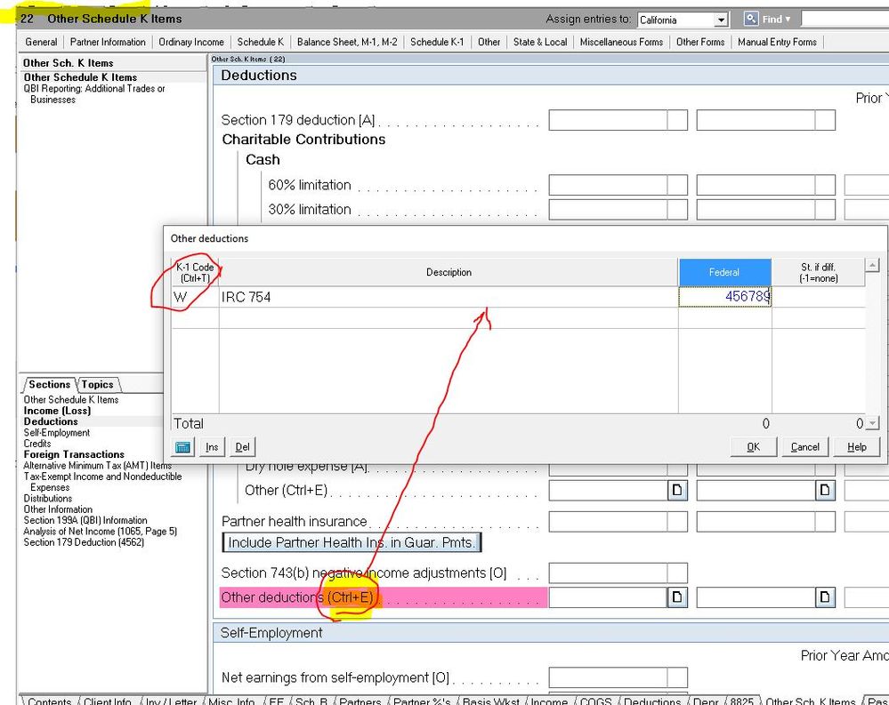The width and height of the screenshot is (889, 705).
Task: Select the State & Local menu tab
Action: (539, 42)
